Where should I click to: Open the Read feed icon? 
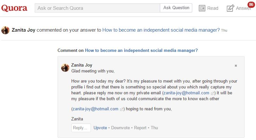click(x=202, y=8)
